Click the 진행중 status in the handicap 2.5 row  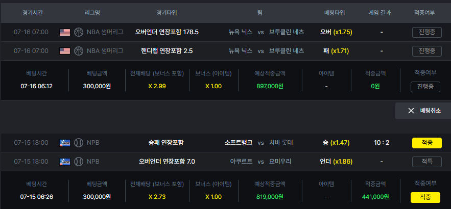(x=427, y=51)
